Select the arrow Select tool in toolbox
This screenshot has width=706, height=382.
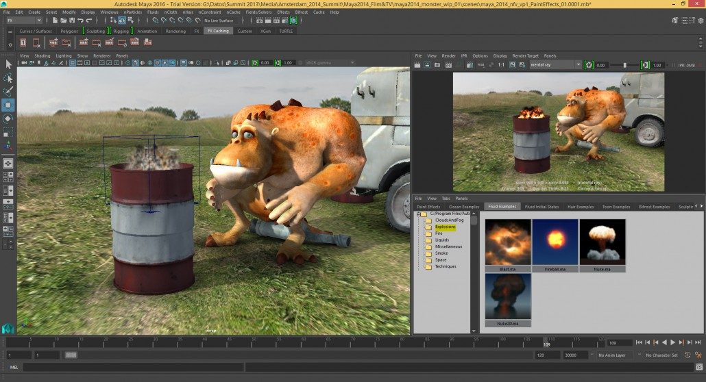8,64
